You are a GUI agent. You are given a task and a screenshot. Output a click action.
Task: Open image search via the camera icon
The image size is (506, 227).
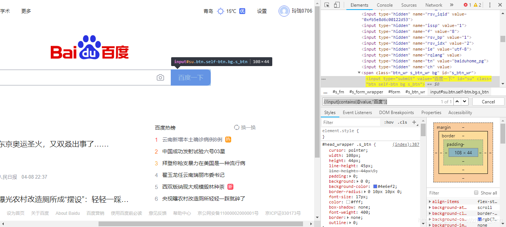(x=160, y=78)
